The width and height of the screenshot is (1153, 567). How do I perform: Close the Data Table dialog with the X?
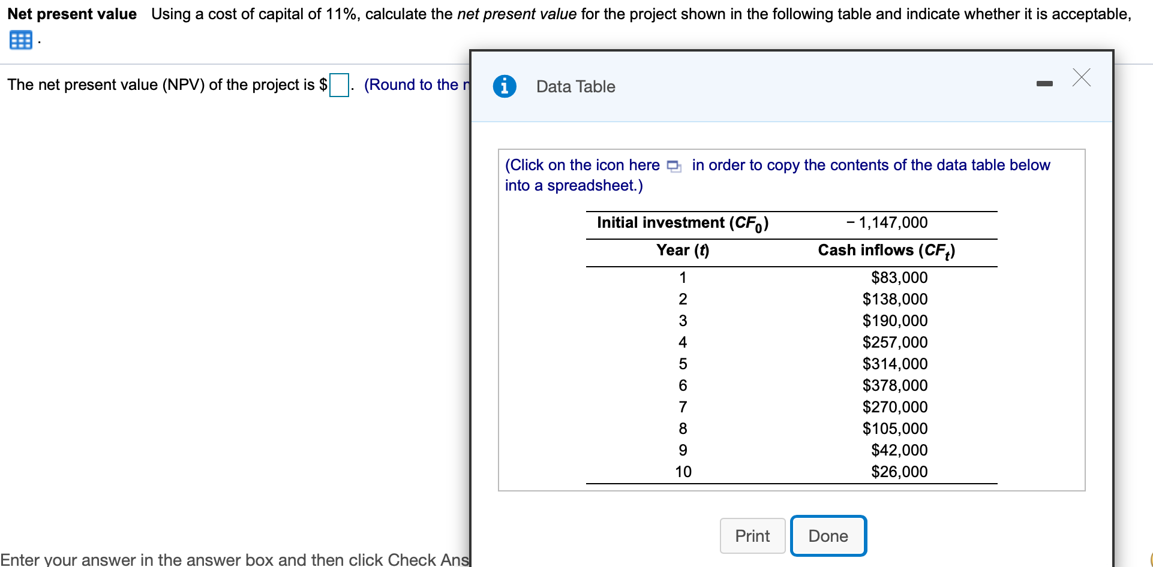pos(1081,78)
